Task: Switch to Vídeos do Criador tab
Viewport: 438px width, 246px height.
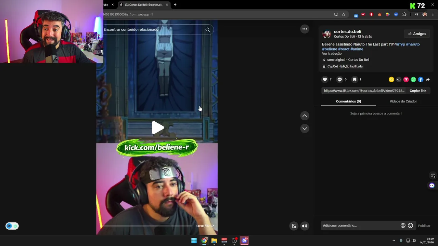Action: 403,101
